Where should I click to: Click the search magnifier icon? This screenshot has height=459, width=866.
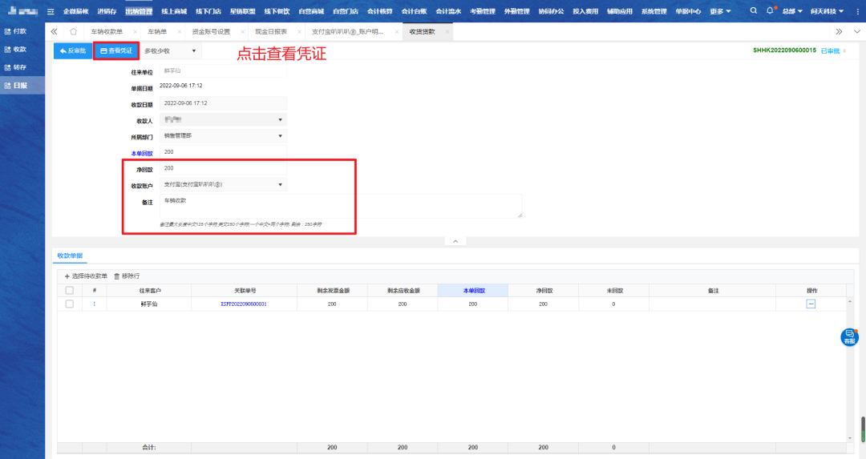753,11
